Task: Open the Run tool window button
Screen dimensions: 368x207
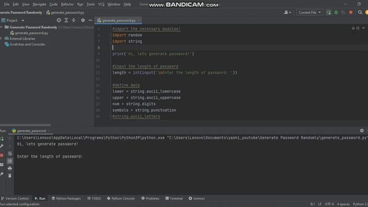Action: (40, 198)
